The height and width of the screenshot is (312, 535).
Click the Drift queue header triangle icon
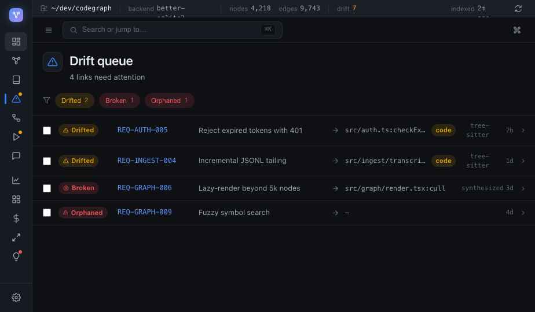53,62
